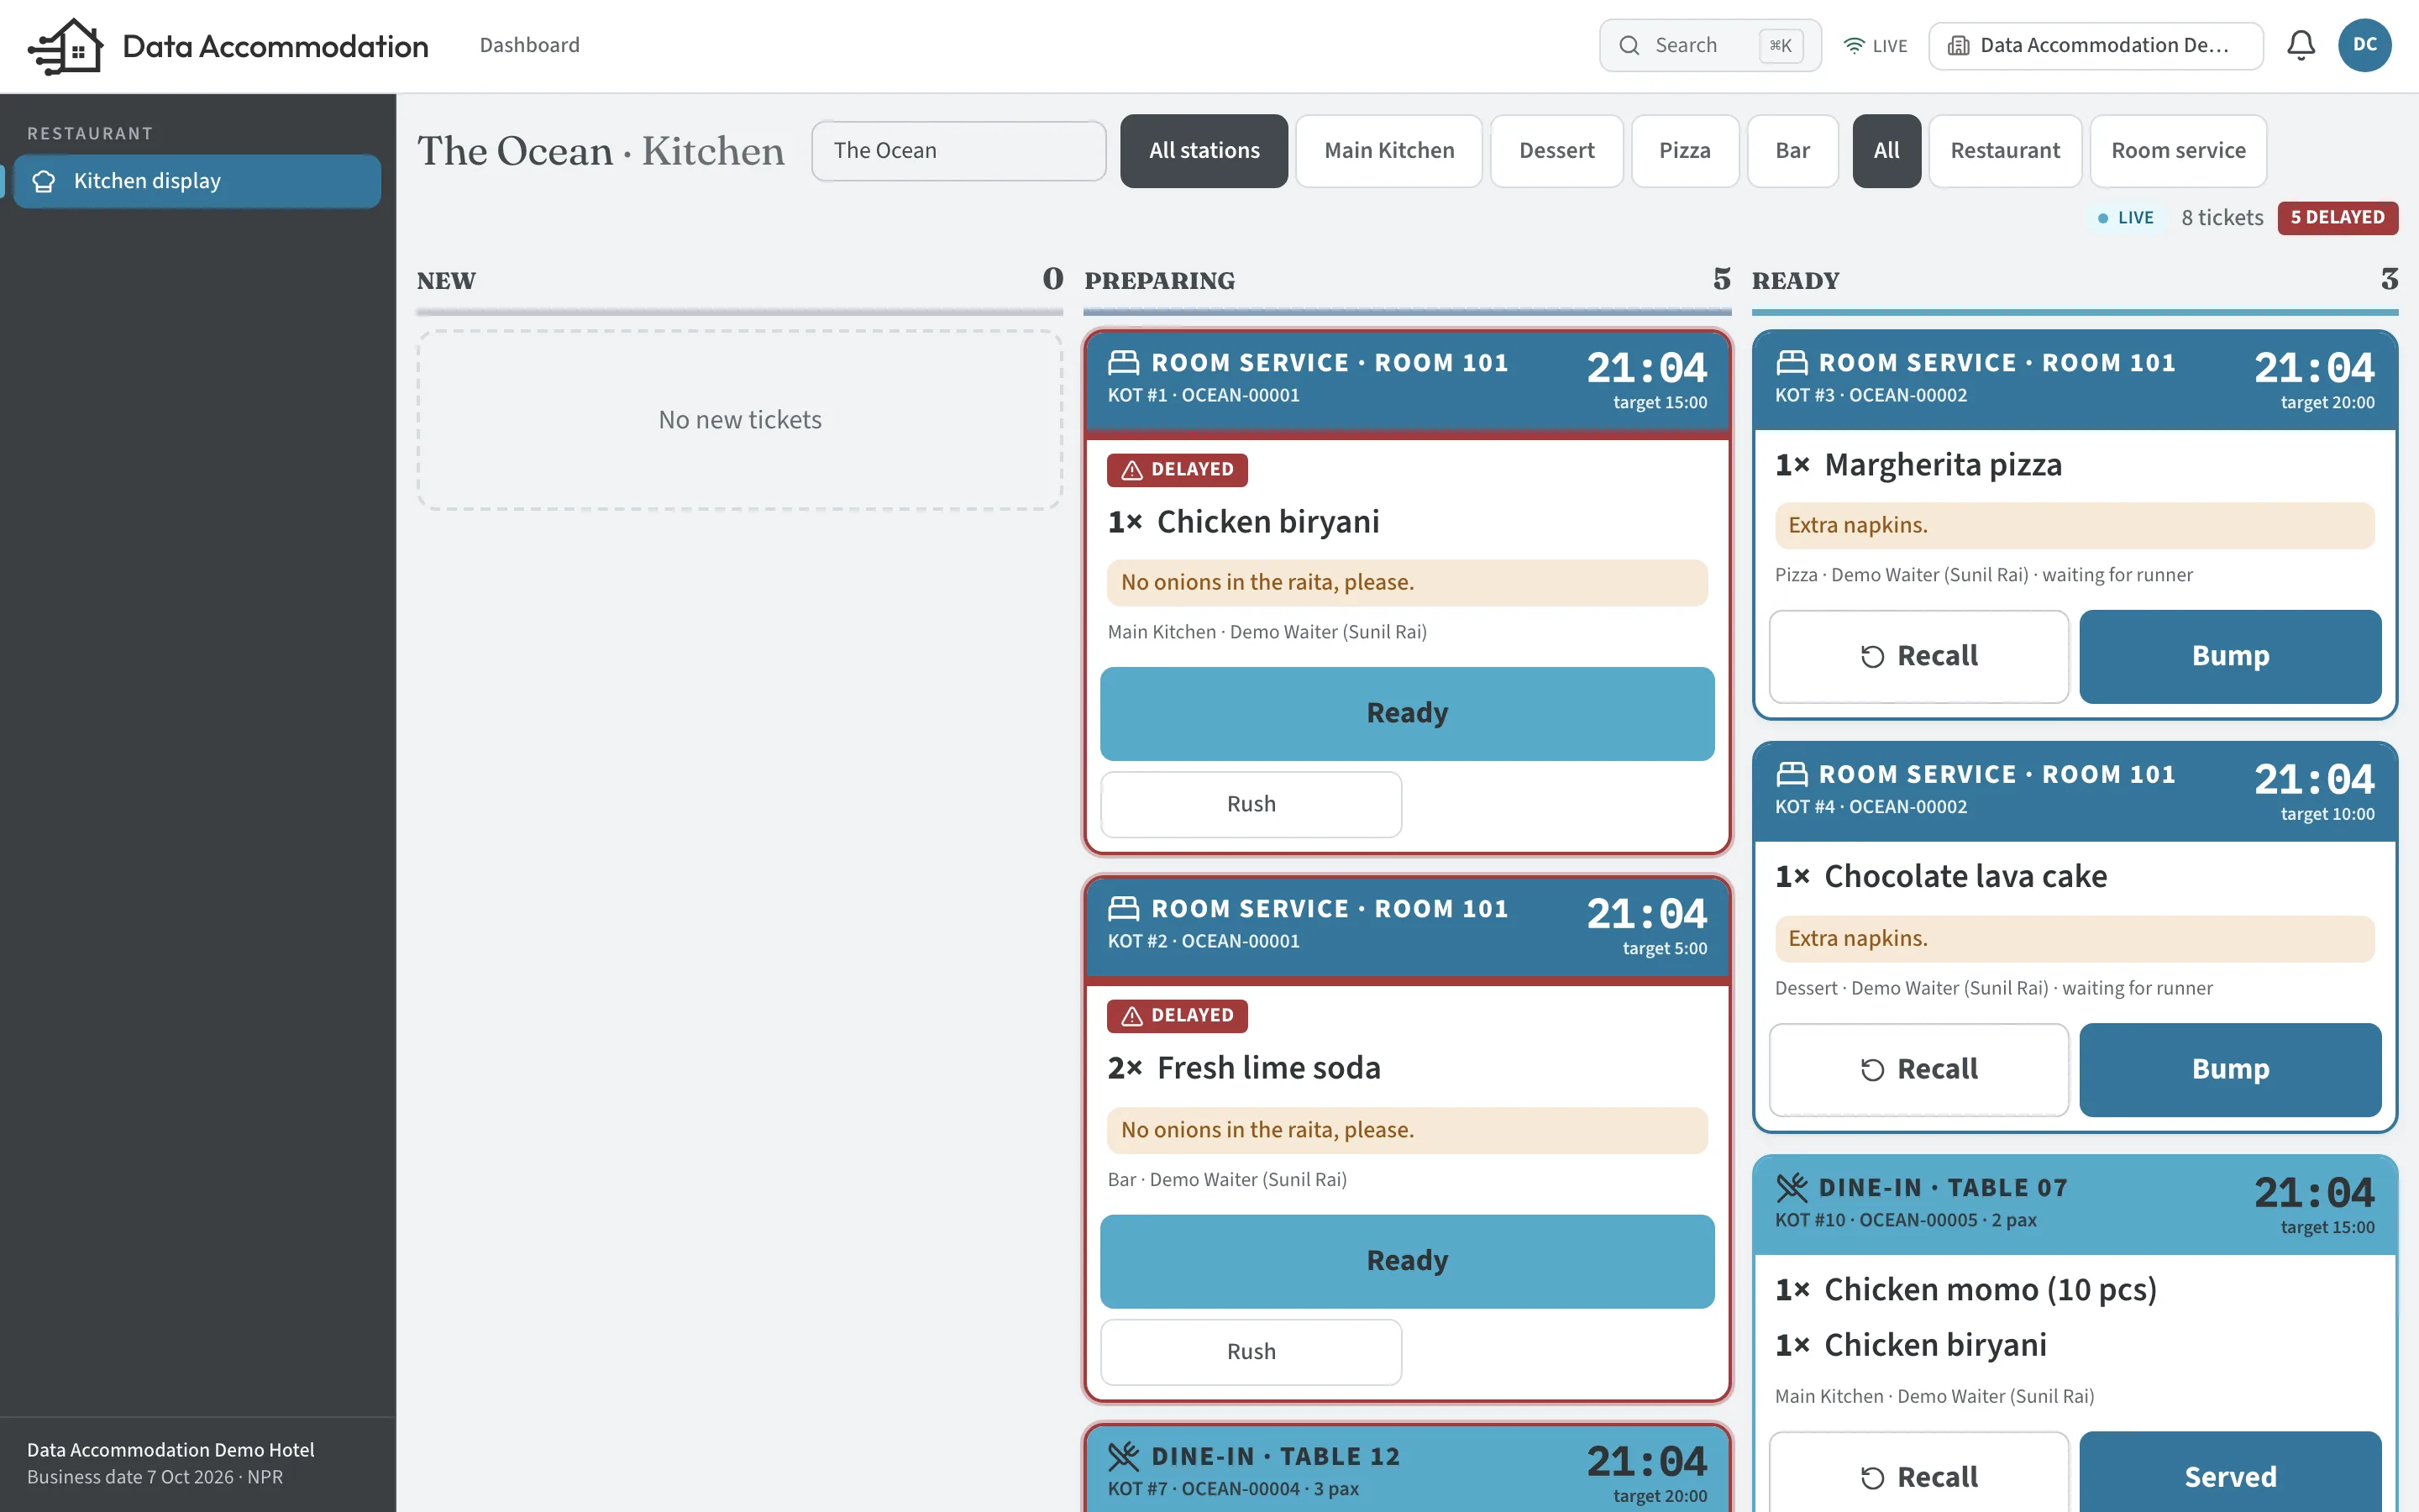The width and height of the screenshot is (2419, 1512).
Task: Click the crossed utensils icon on Table 07
Action: (x=1792, y=1188)
